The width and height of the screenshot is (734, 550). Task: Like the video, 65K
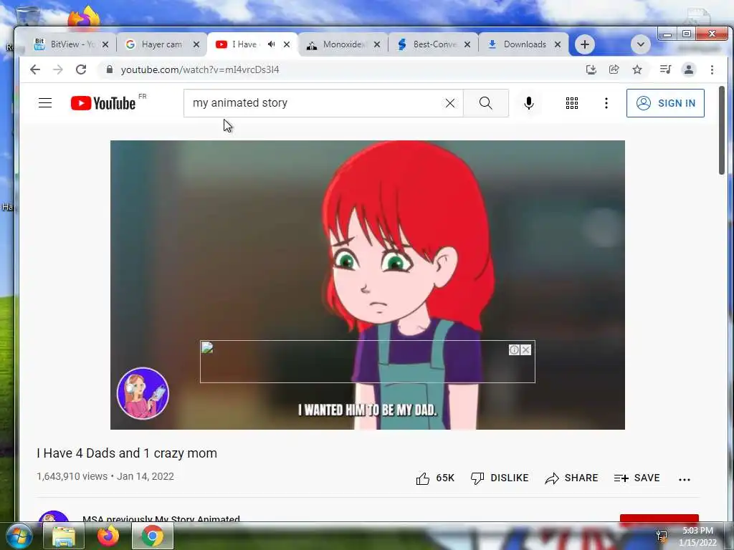coord(435,478)
